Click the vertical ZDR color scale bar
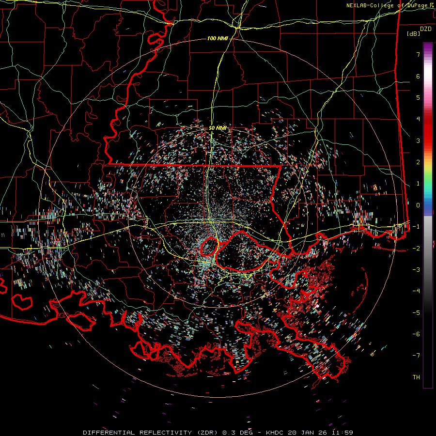 click(428, 215)
